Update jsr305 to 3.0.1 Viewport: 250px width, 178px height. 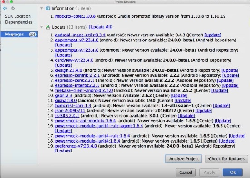click(186, 116)
